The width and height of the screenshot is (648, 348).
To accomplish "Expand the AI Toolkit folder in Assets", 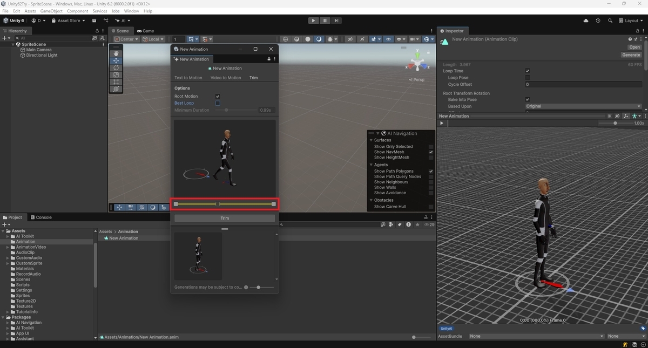I will [x=8, y=236].
